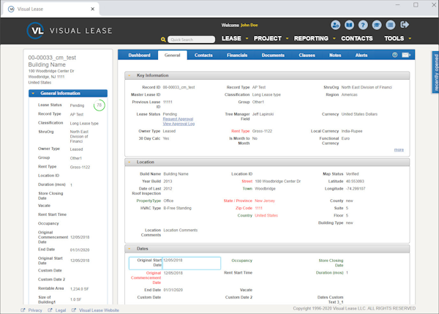This screenshot has height=314, width=439.
Task: Click the sidebar Rentable Area value 1,234.0 SF
Action: pyautogui.click(x=79, y=289)
